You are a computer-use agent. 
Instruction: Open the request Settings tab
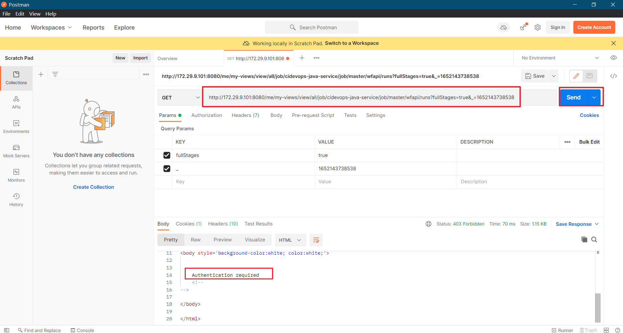coord(376,115)
